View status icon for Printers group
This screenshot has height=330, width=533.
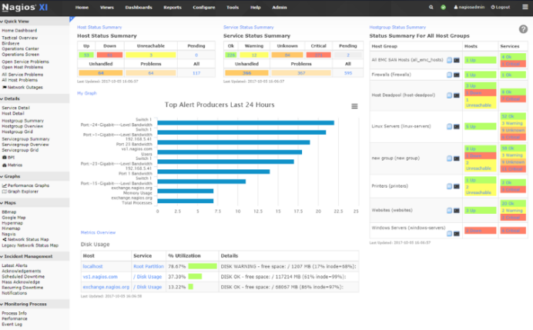(449, 186)
